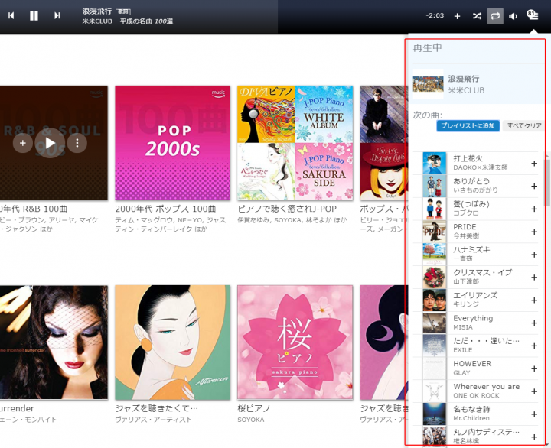Add ありがとう with its plus icon
Image resolution: width=551 pixels, height=448 pixels.
pyautogui.click(x=534, y=186)
